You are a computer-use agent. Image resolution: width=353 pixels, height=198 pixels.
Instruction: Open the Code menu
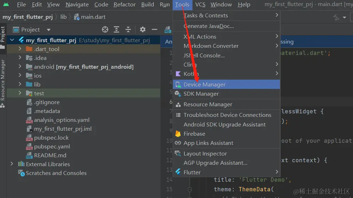click(x=101, y=5)
